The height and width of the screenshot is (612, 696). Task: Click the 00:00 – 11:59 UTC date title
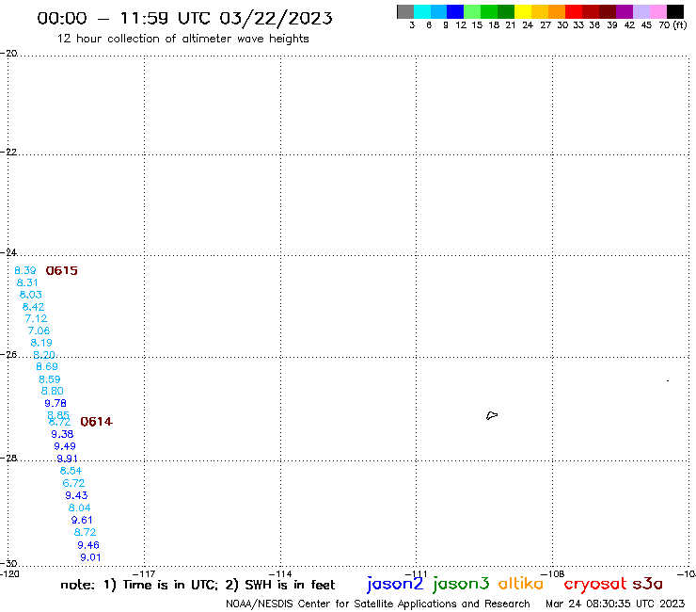click(x=184, y=18)
